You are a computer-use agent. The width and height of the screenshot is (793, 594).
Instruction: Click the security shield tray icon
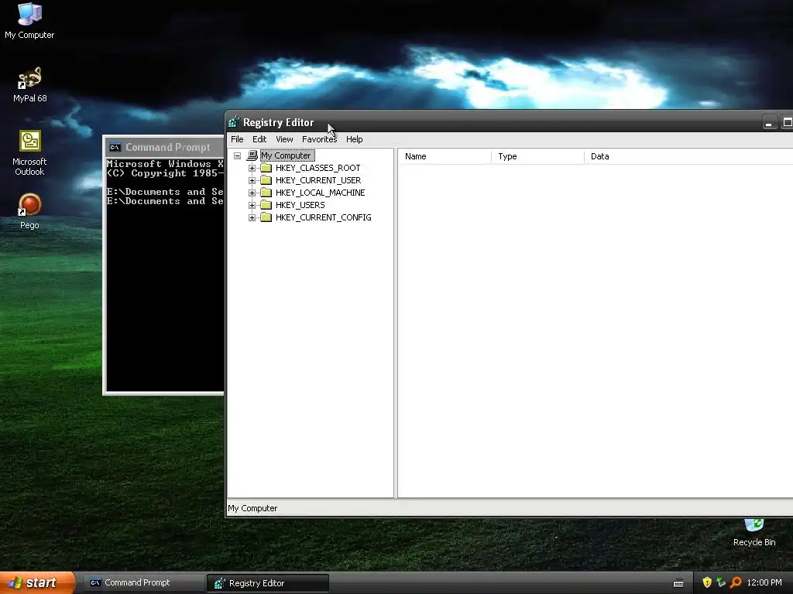point(707,582)
